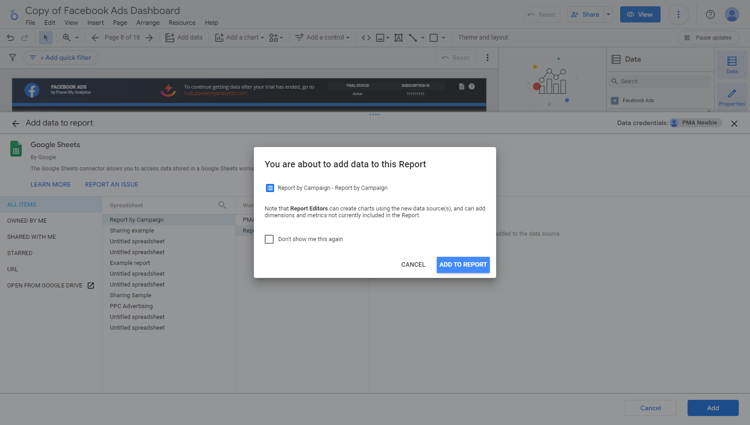Open the Arrange menu
Image resolution: width=750 pixels, height=425 pixels.
pos(148,22)
